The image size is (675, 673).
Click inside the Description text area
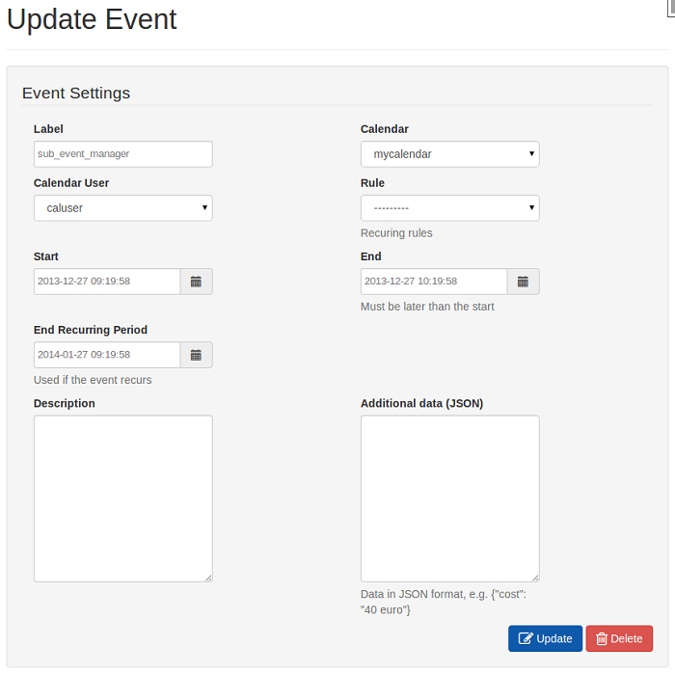123,498
